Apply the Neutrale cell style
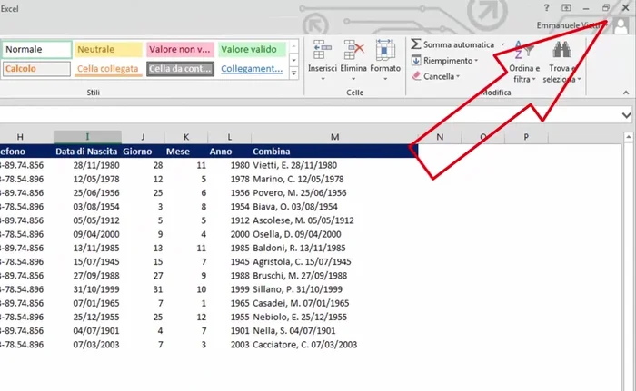636x391 pixels. (x=108, y=49)
